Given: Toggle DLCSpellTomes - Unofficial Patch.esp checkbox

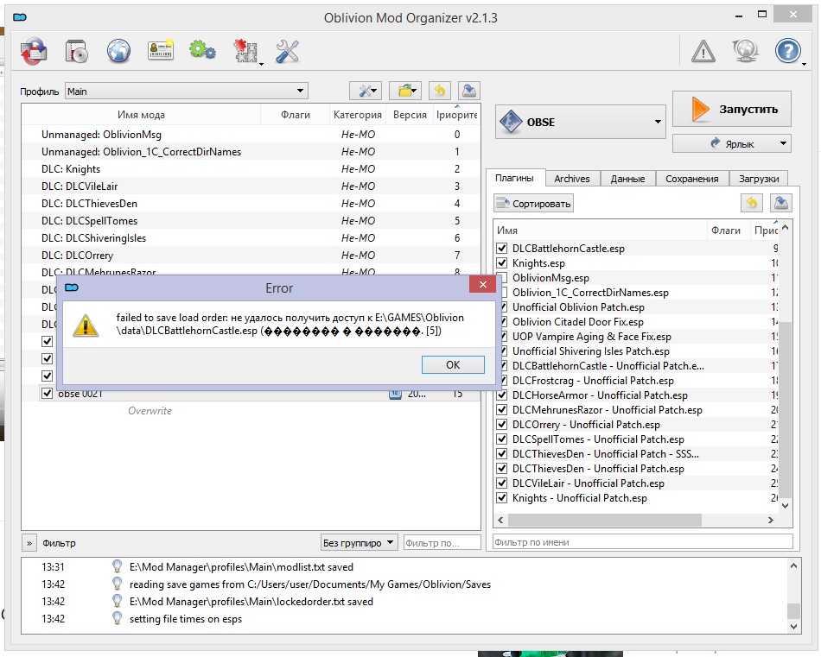Looking at the screenshot, I should (x=501, y=439).
